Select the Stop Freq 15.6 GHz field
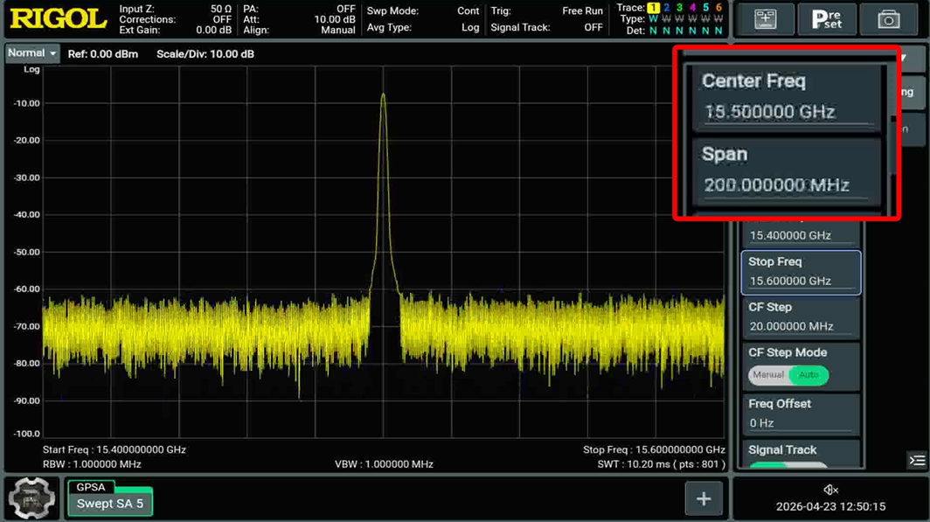Screen dimensions: 930x522 click(801, 272)
